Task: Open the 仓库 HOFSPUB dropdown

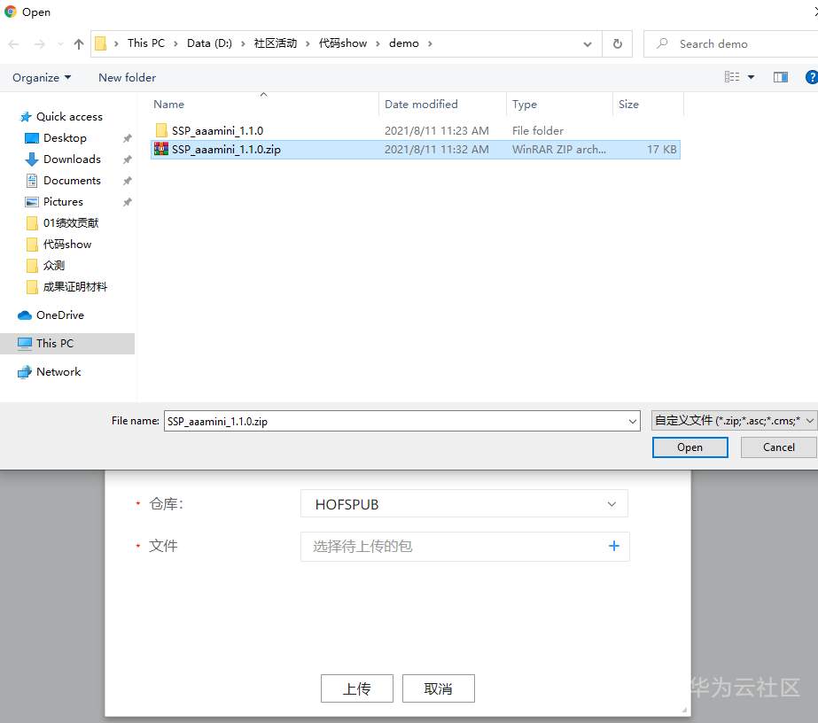Action: [x=464, y=504]
